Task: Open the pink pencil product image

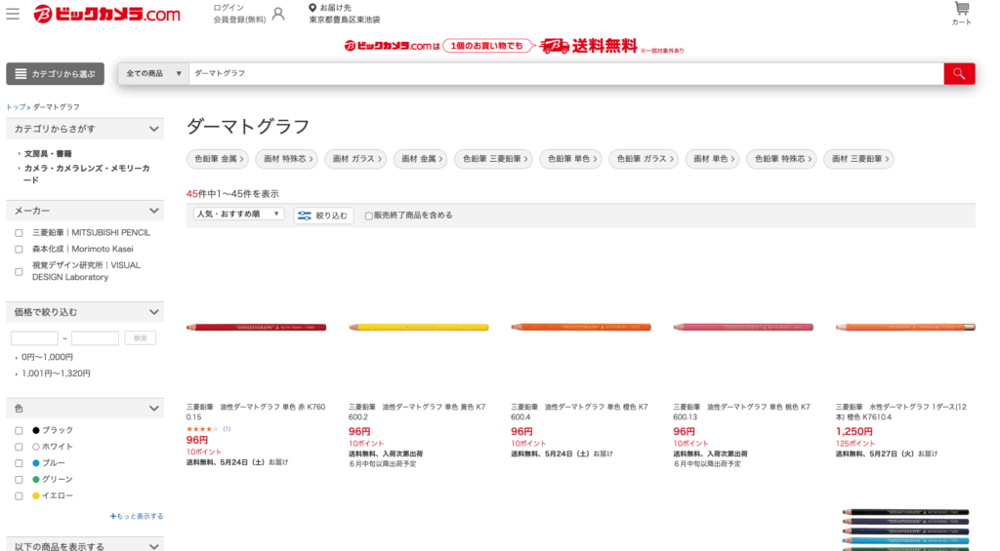Action: click(x=743, y=328)
